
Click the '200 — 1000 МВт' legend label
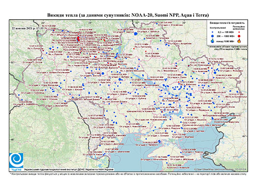[x=225, y=36]
